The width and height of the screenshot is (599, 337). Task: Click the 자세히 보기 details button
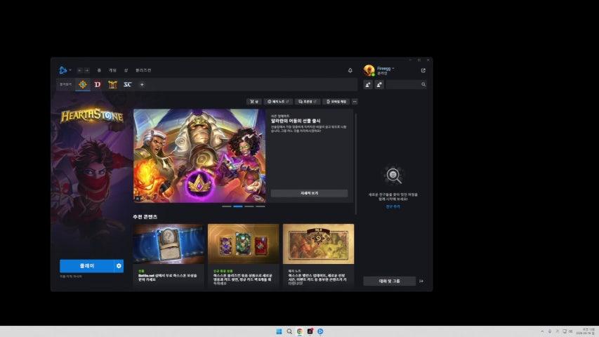[310, 193]
